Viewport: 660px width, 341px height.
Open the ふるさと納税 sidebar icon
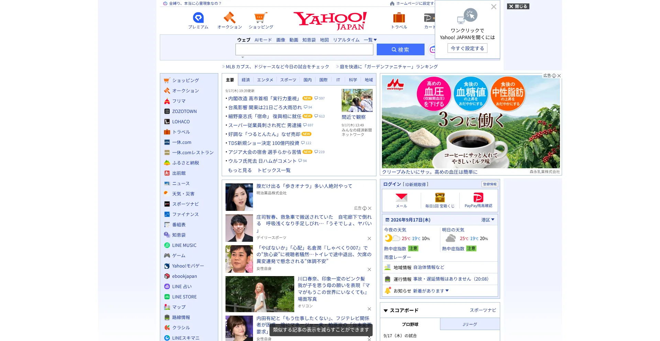tap(167, 163)
